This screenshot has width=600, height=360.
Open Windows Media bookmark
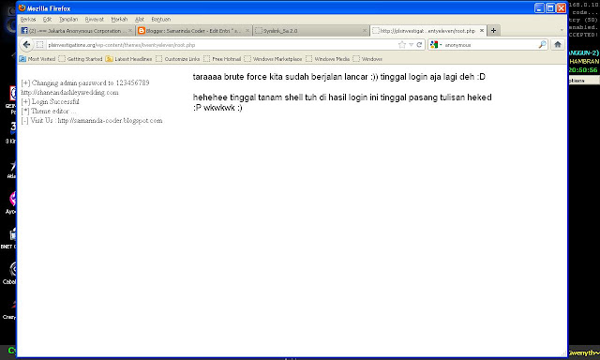point(328,59)
